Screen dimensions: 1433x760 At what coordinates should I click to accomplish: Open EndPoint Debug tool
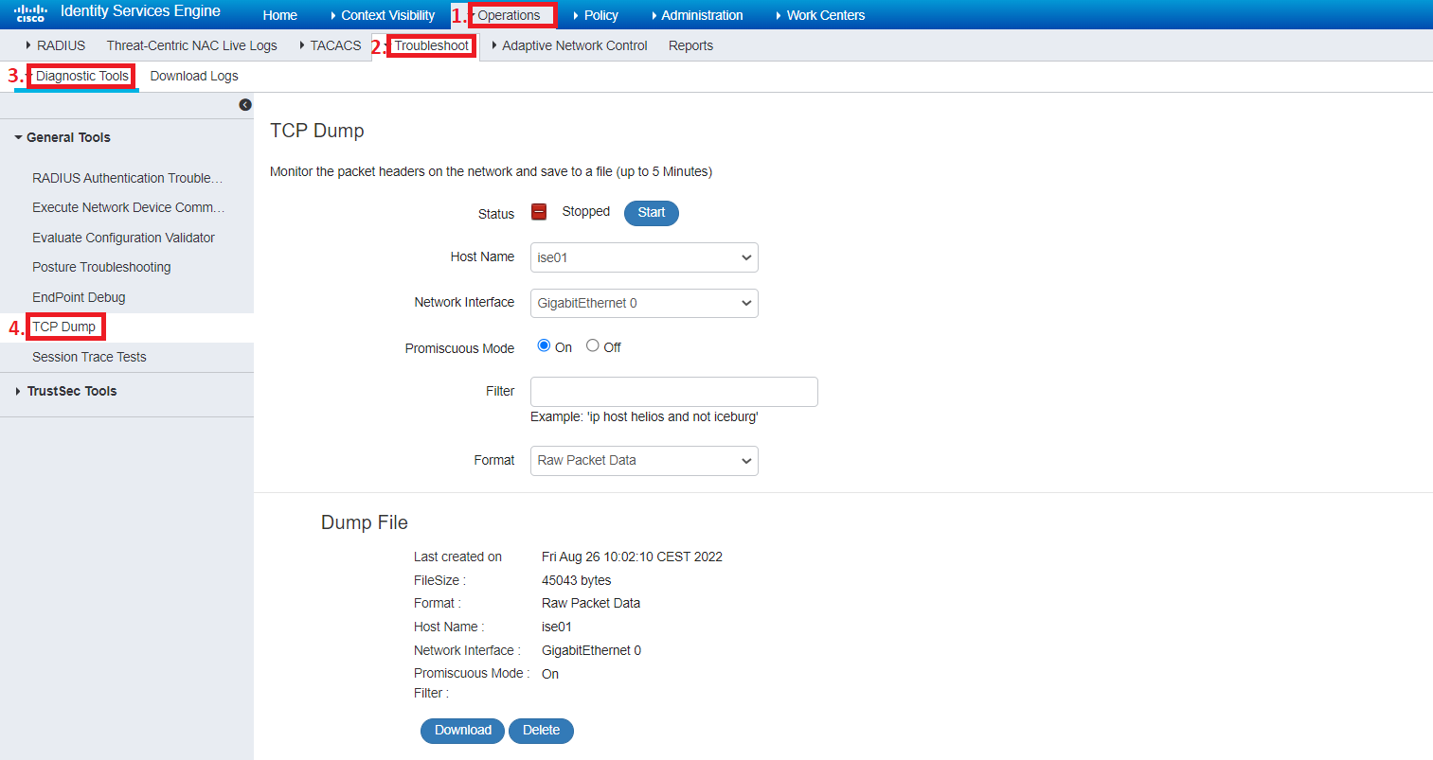click(79, 297)
